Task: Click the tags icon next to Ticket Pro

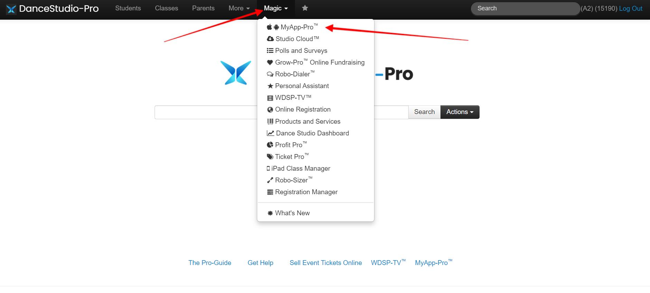Action: point(270,157)
